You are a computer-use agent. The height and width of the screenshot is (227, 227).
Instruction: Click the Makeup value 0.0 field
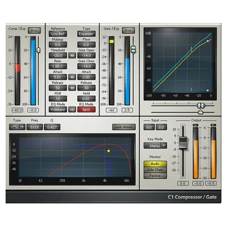coord(58,45)
